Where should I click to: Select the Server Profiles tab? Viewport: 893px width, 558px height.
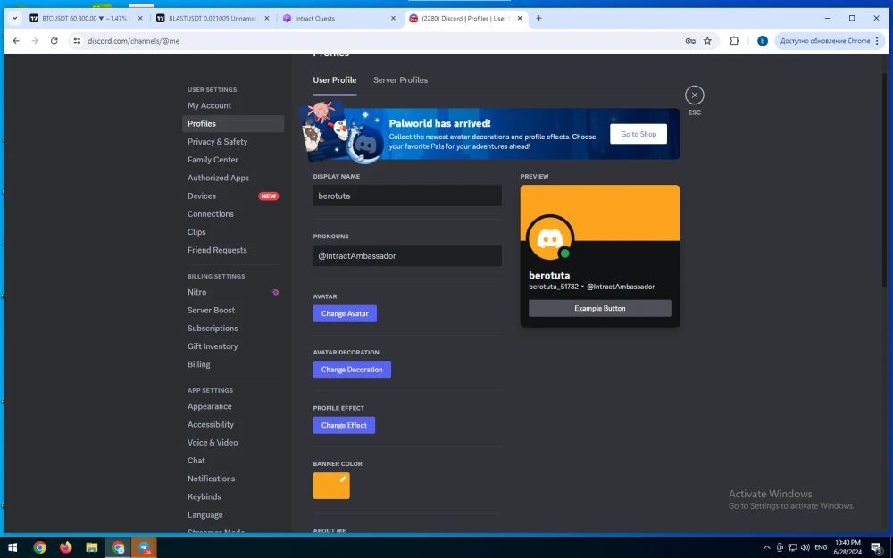400,80
